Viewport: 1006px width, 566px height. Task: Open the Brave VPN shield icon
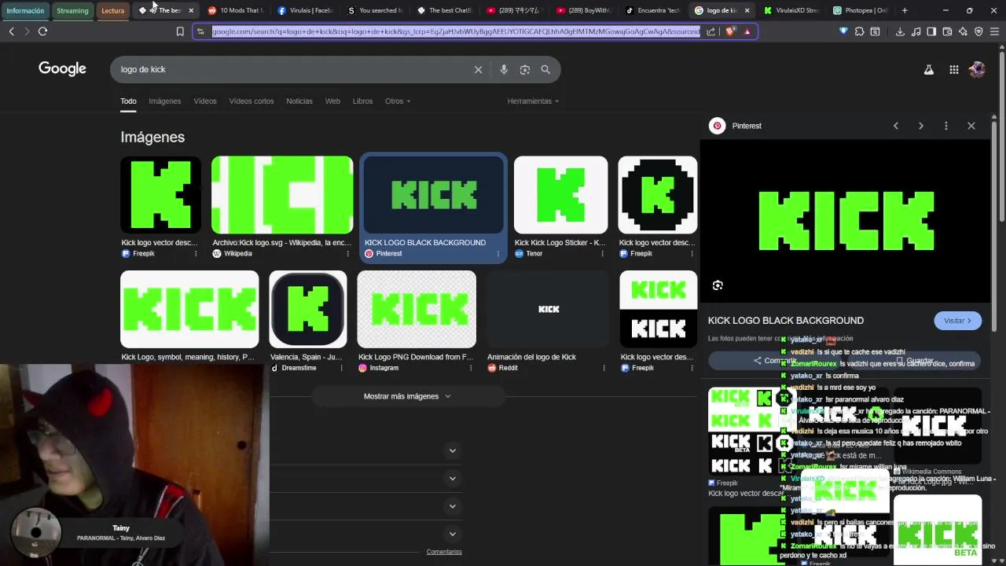coord(978,31)
